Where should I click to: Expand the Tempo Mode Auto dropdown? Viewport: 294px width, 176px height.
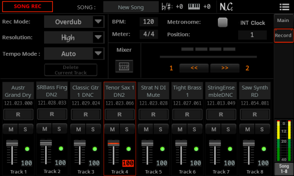coord(98,53)
